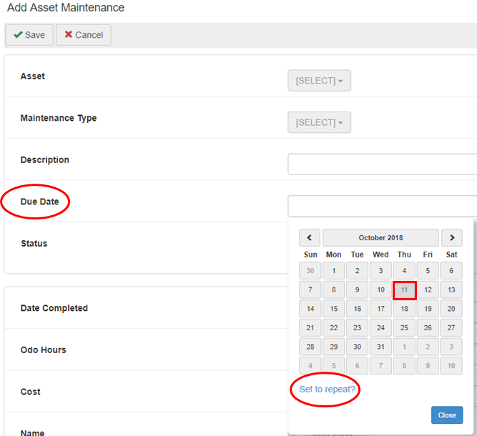Click the Cancel button with X icon
The height and width of the screenshot is (436, 477).
[x=84, y=35]
